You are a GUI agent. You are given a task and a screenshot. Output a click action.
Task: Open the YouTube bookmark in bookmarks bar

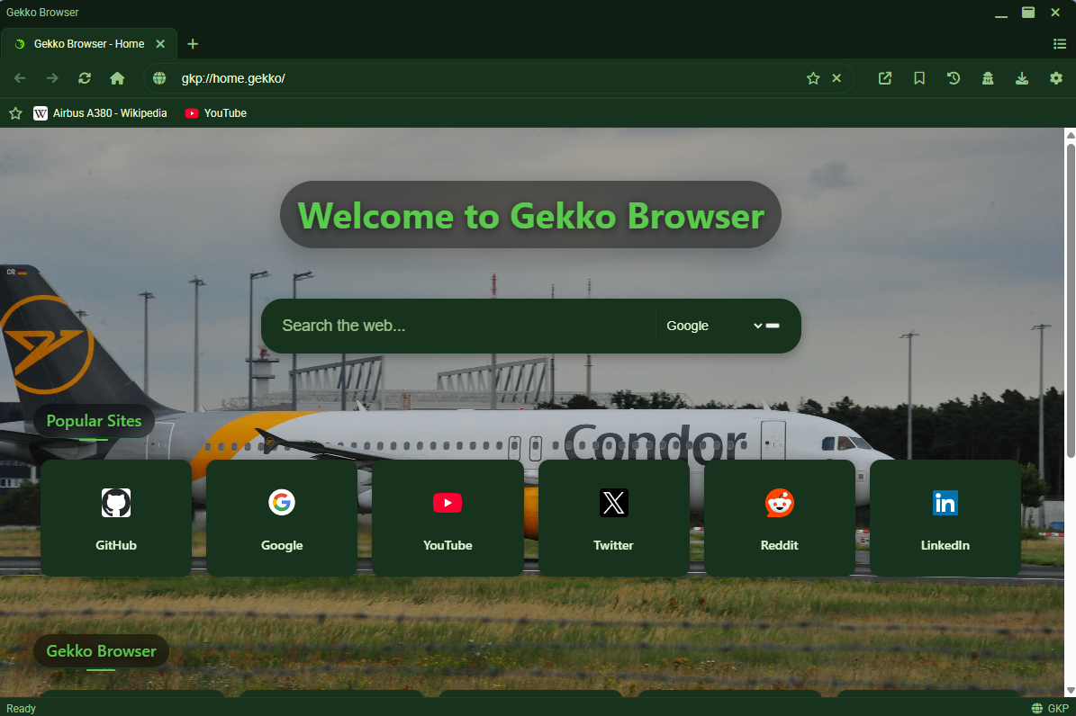(x=215, y=113)
